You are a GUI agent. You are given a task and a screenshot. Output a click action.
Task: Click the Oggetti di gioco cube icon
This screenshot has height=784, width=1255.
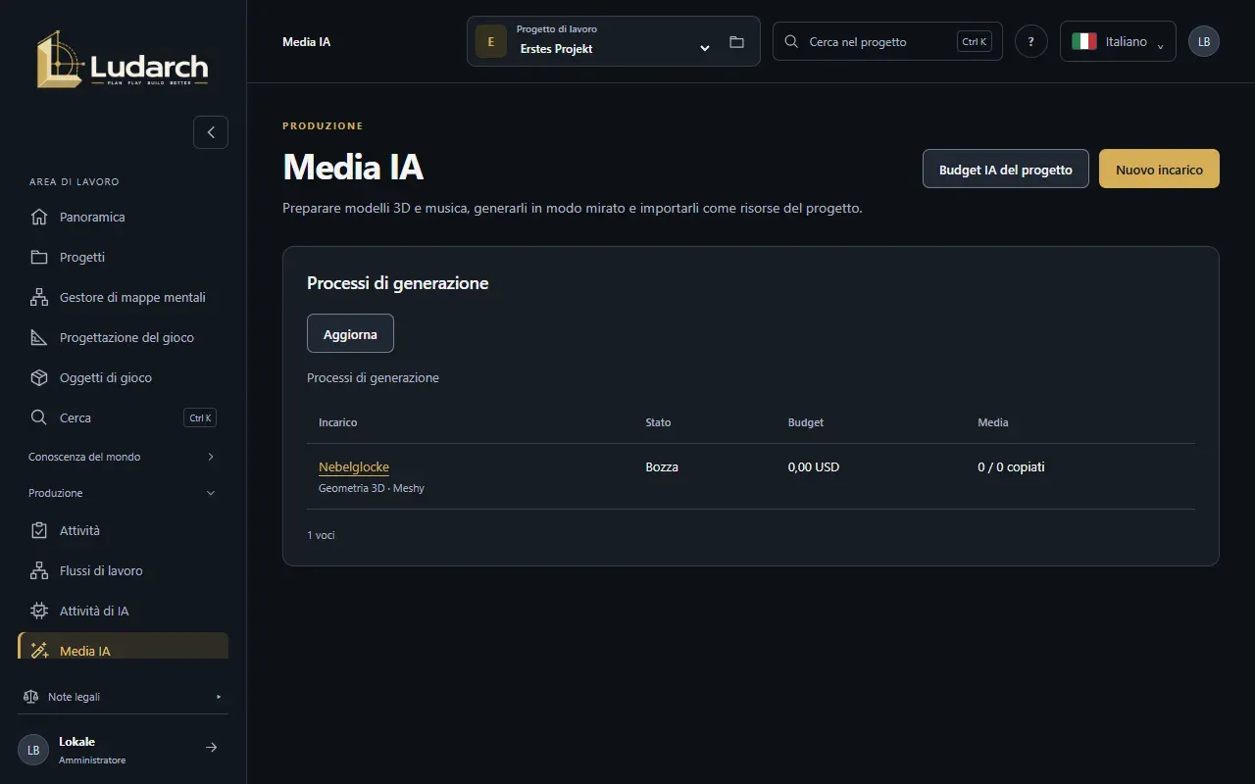click(39, 377)
